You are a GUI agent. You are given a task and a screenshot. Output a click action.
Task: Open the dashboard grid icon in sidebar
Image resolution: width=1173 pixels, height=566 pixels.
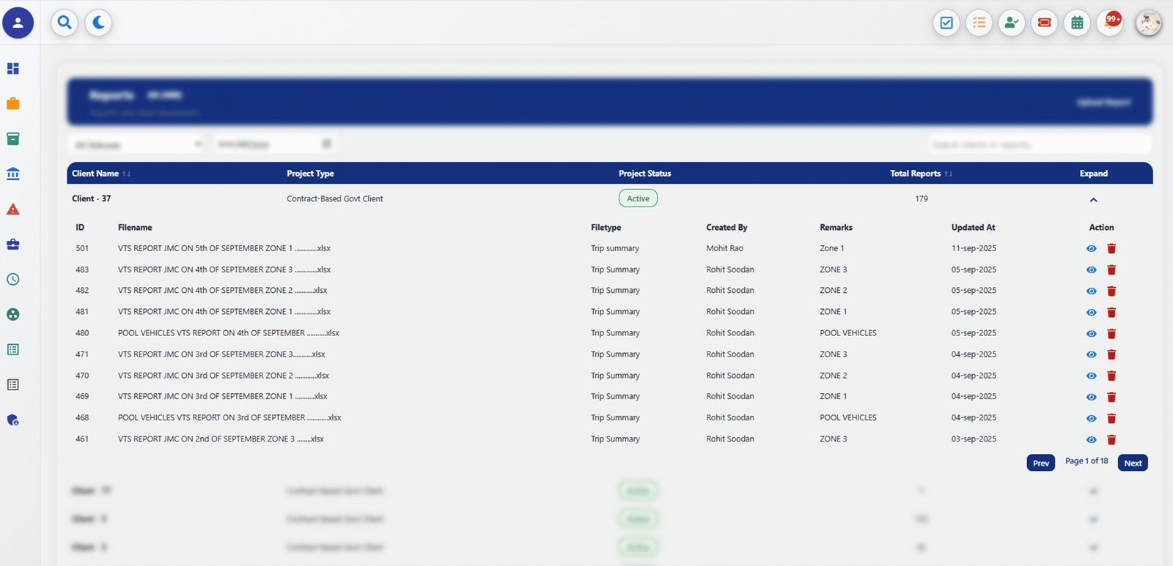click(13, 69)
